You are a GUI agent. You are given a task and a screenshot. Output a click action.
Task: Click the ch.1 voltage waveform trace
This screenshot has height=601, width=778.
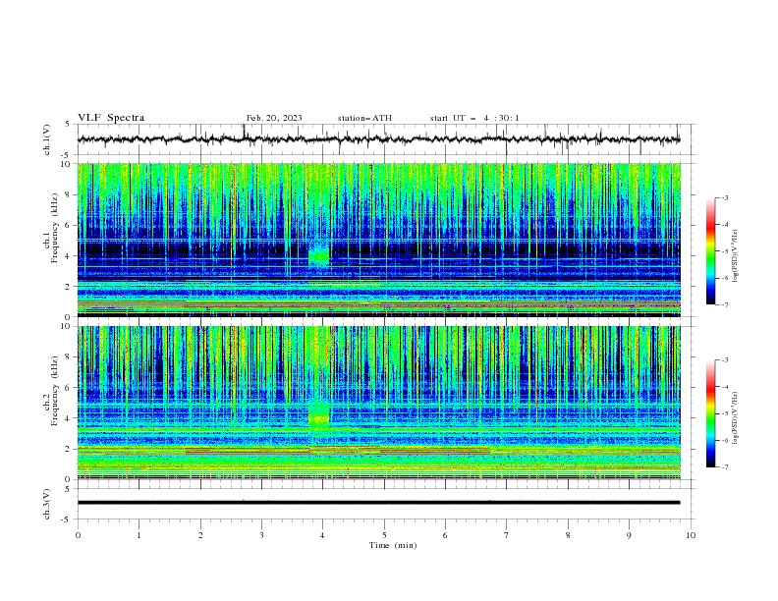tap(378, 139)
